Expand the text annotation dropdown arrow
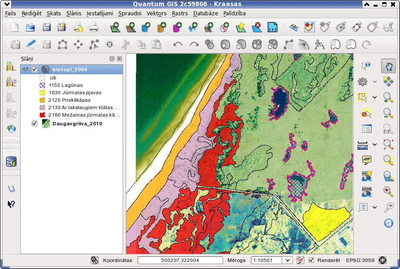 (x=375, y=207)
